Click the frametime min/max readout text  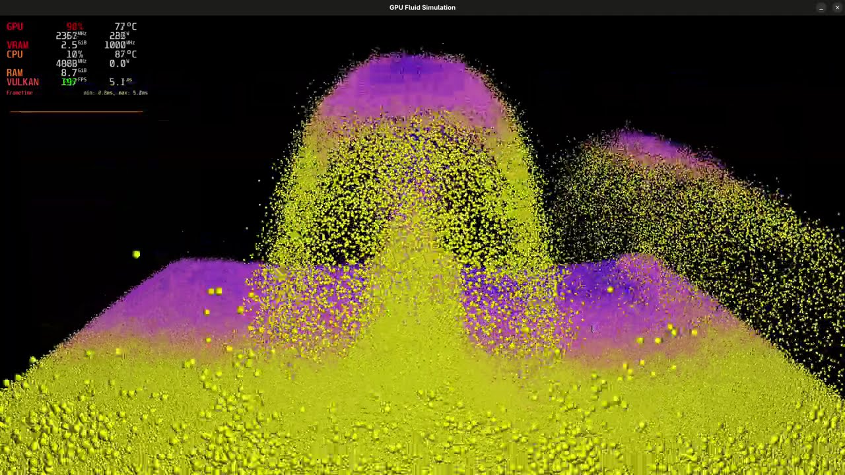116,93
